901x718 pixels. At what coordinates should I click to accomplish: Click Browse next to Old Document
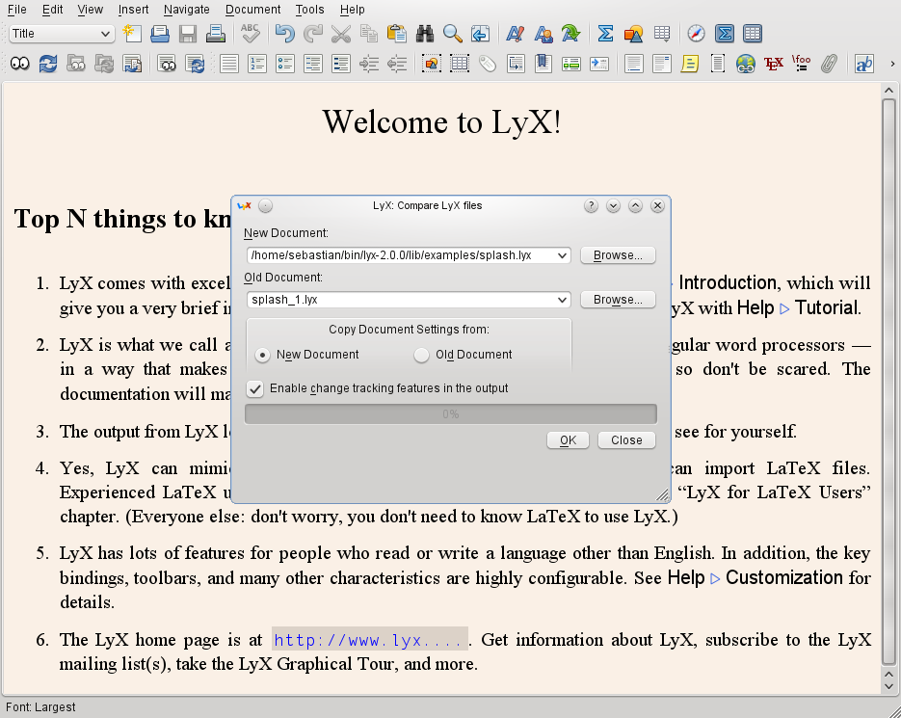618,300
